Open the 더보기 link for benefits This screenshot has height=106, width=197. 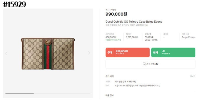(x=193, y=76)
